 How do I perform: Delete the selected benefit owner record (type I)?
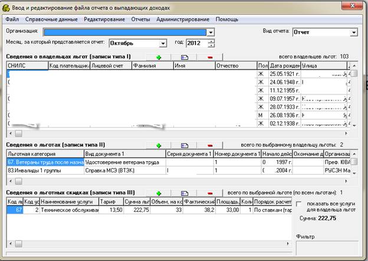click(210, 57)
